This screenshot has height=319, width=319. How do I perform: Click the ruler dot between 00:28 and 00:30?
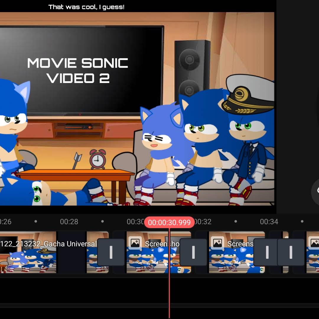[102, 221]
